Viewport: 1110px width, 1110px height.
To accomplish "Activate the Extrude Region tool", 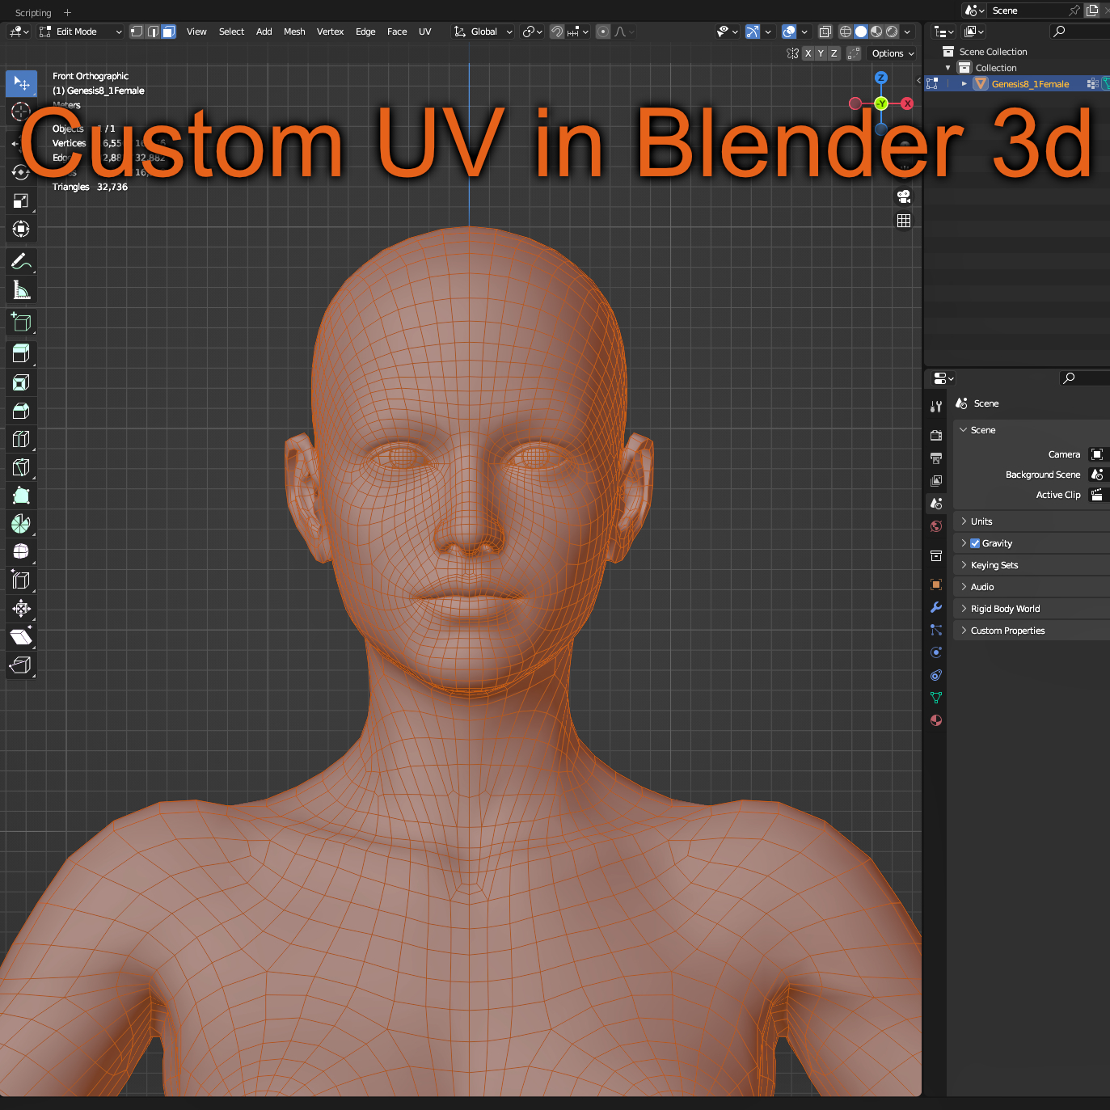I will (x=21, y=353).
